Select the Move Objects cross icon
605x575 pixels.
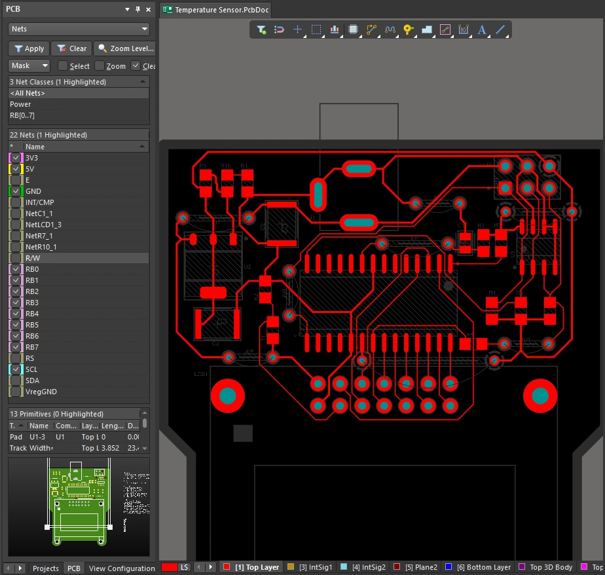pyautogui.click(x=298, y=29)
